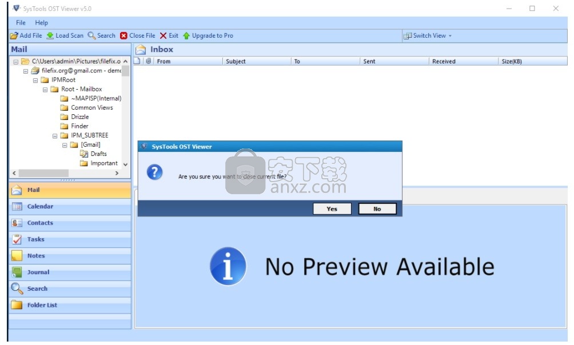574x345 pixels.
Task: Click the Journal book icon
Action: click(17, 272)
